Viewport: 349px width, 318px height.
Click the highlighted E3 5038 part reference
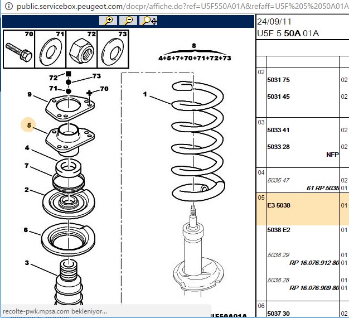click(x=279, y=205)
